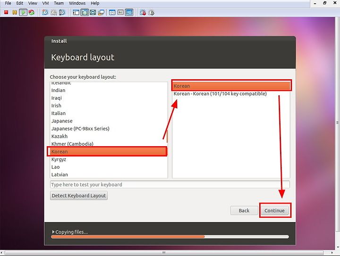Open the Help menu
The width and height of the screenshot is (340, 256).
tap(95, 3)
